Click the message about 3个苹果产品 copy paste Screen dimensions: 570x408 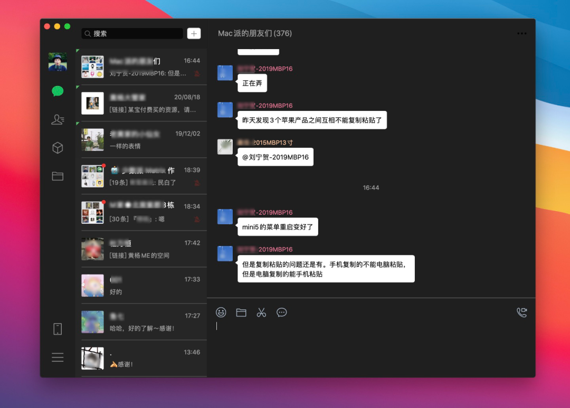click(312, 120)
